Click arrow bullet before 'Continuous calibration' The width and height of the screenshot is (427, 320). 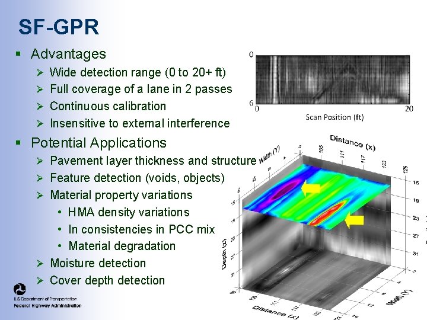[x=40, y=107]
